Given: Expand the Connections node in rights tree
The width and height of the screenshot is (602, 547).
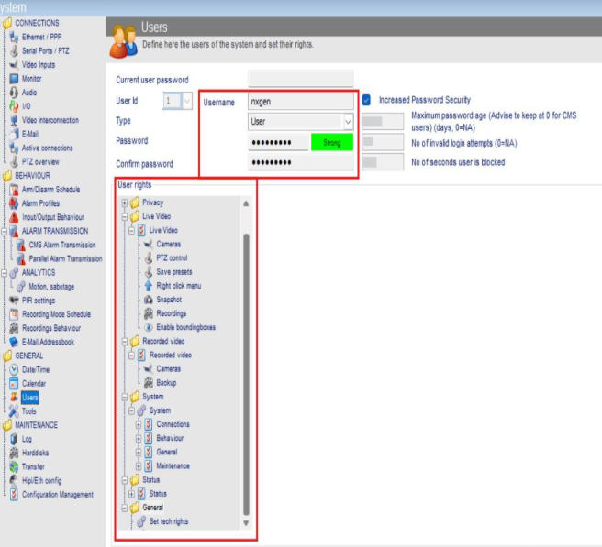Looking at the screenshot, I should pyautogui.click(x=139, y=424).
